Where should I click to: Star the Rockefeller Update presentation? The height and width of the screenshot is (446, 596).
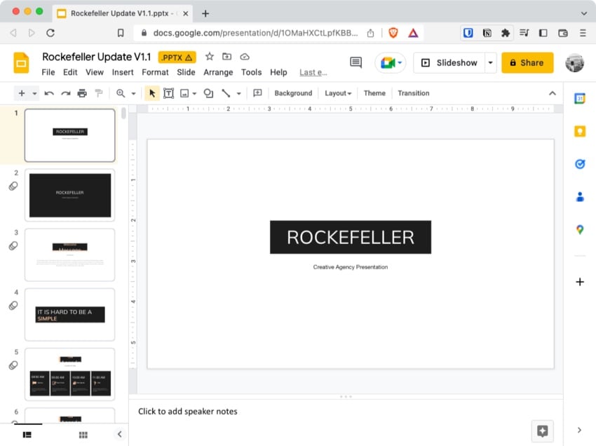coord(209,57)
